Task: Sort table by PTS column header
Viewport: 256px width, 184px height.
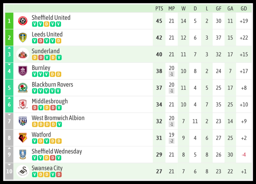Action: pyautogui.click(x=159, y=8)
